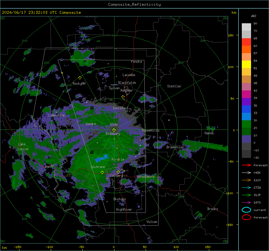Click the Airdrie label

pyautogui.click(x=118, y=159)
